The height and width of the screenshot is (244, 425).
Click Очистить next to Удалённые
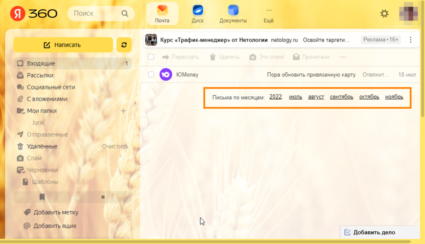(114, 146)
